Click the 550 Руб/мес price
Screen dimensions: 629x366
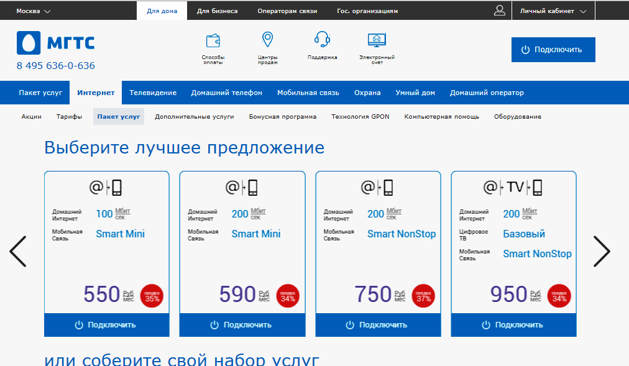[108, 295]
